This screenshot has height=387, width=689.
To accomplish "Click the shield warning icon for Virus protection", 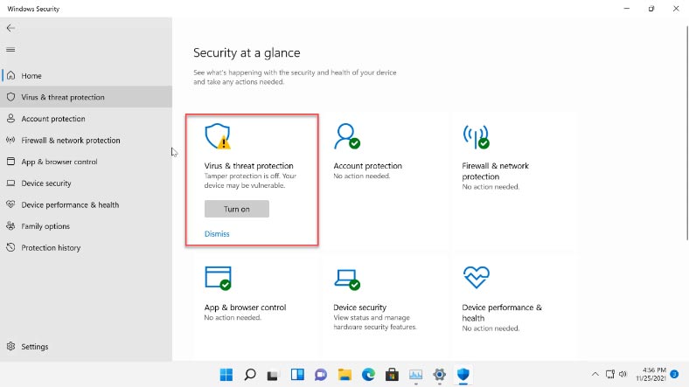I will pyautogui.click(x=218, y=136).
